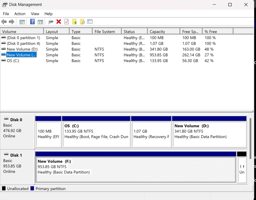The image size is (256, 200).
Task: Click the black Unallocated legend swatch
Action: [x=4, y=188]
